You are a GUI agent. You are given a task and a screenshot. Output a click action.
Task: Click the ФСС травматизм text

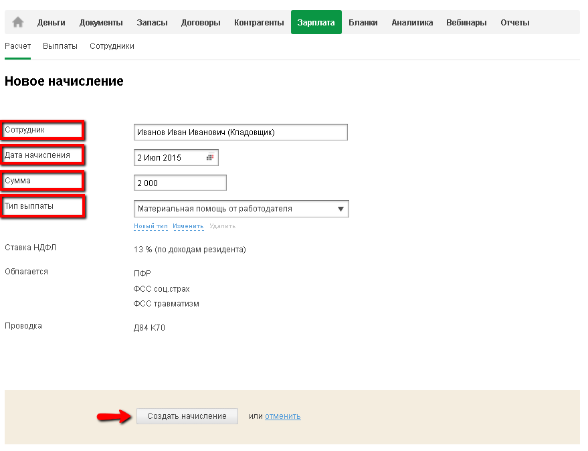(x=167, y=304)
